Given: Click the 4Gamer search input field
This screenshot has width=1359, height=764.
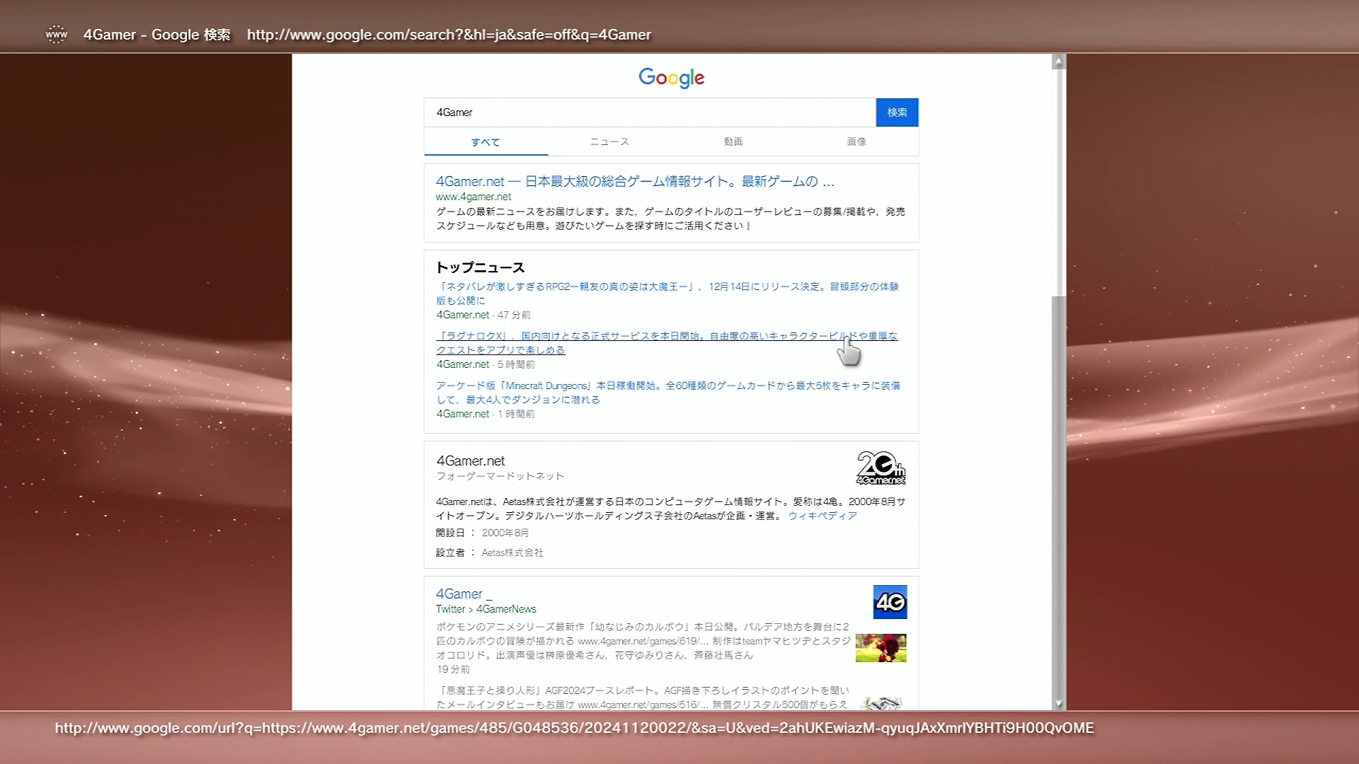Looking at the screenshot, I should pyautogui.click(x=649, y=112).
